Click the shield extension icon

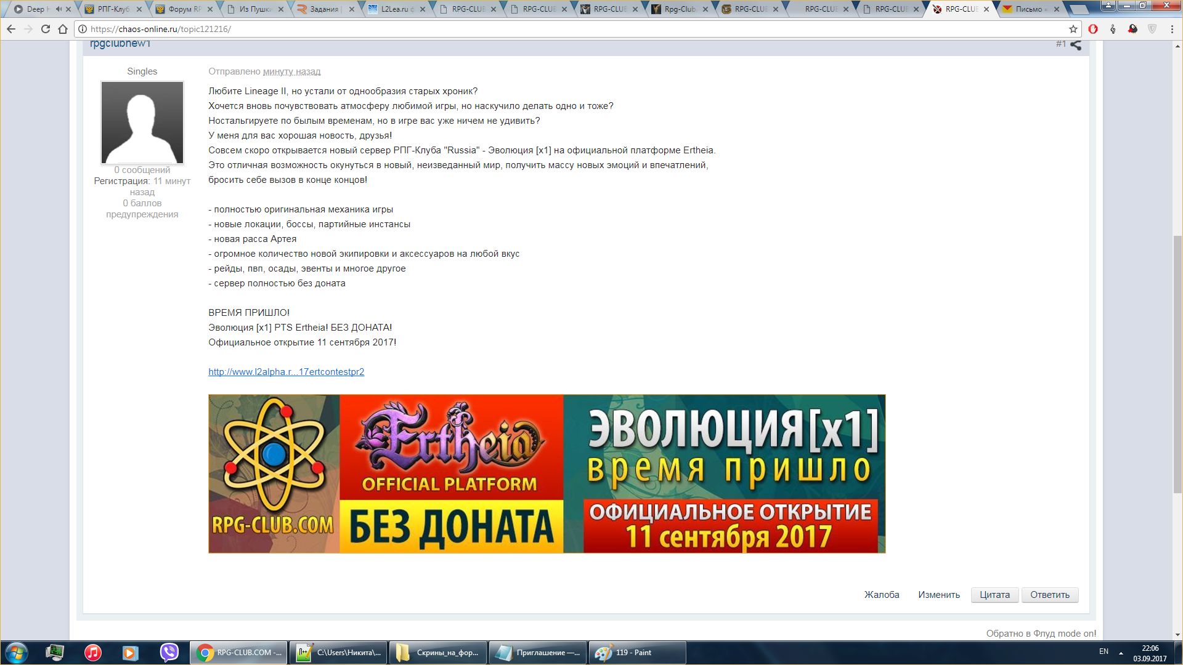1152,29
